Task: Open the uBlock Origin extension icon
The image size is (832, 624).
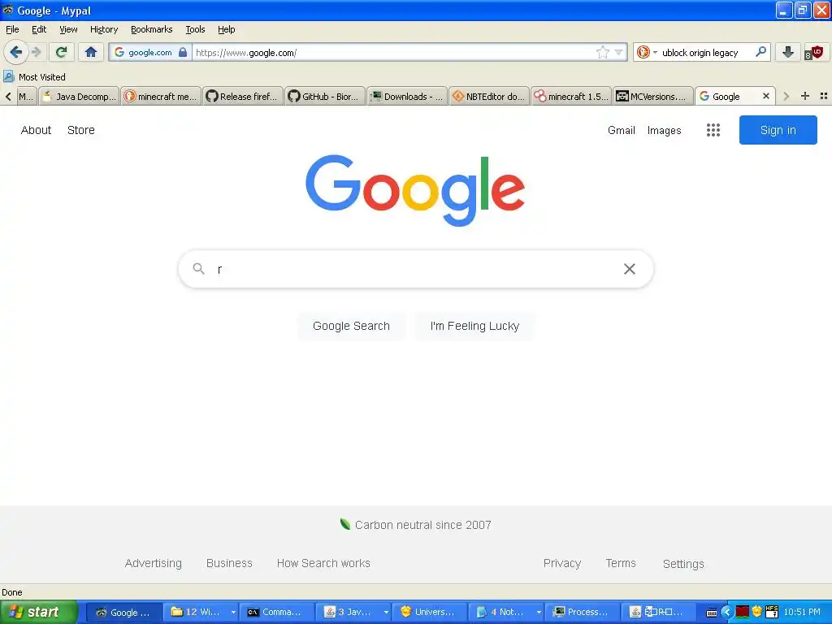Action: tap(813, 52)
